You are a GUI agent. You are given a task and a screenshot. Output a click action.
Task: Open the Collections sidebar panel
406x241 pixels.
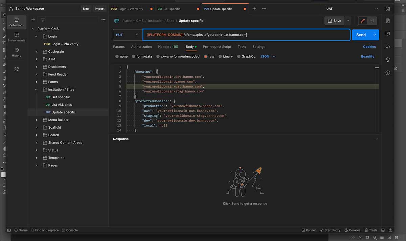coord(17,22)
